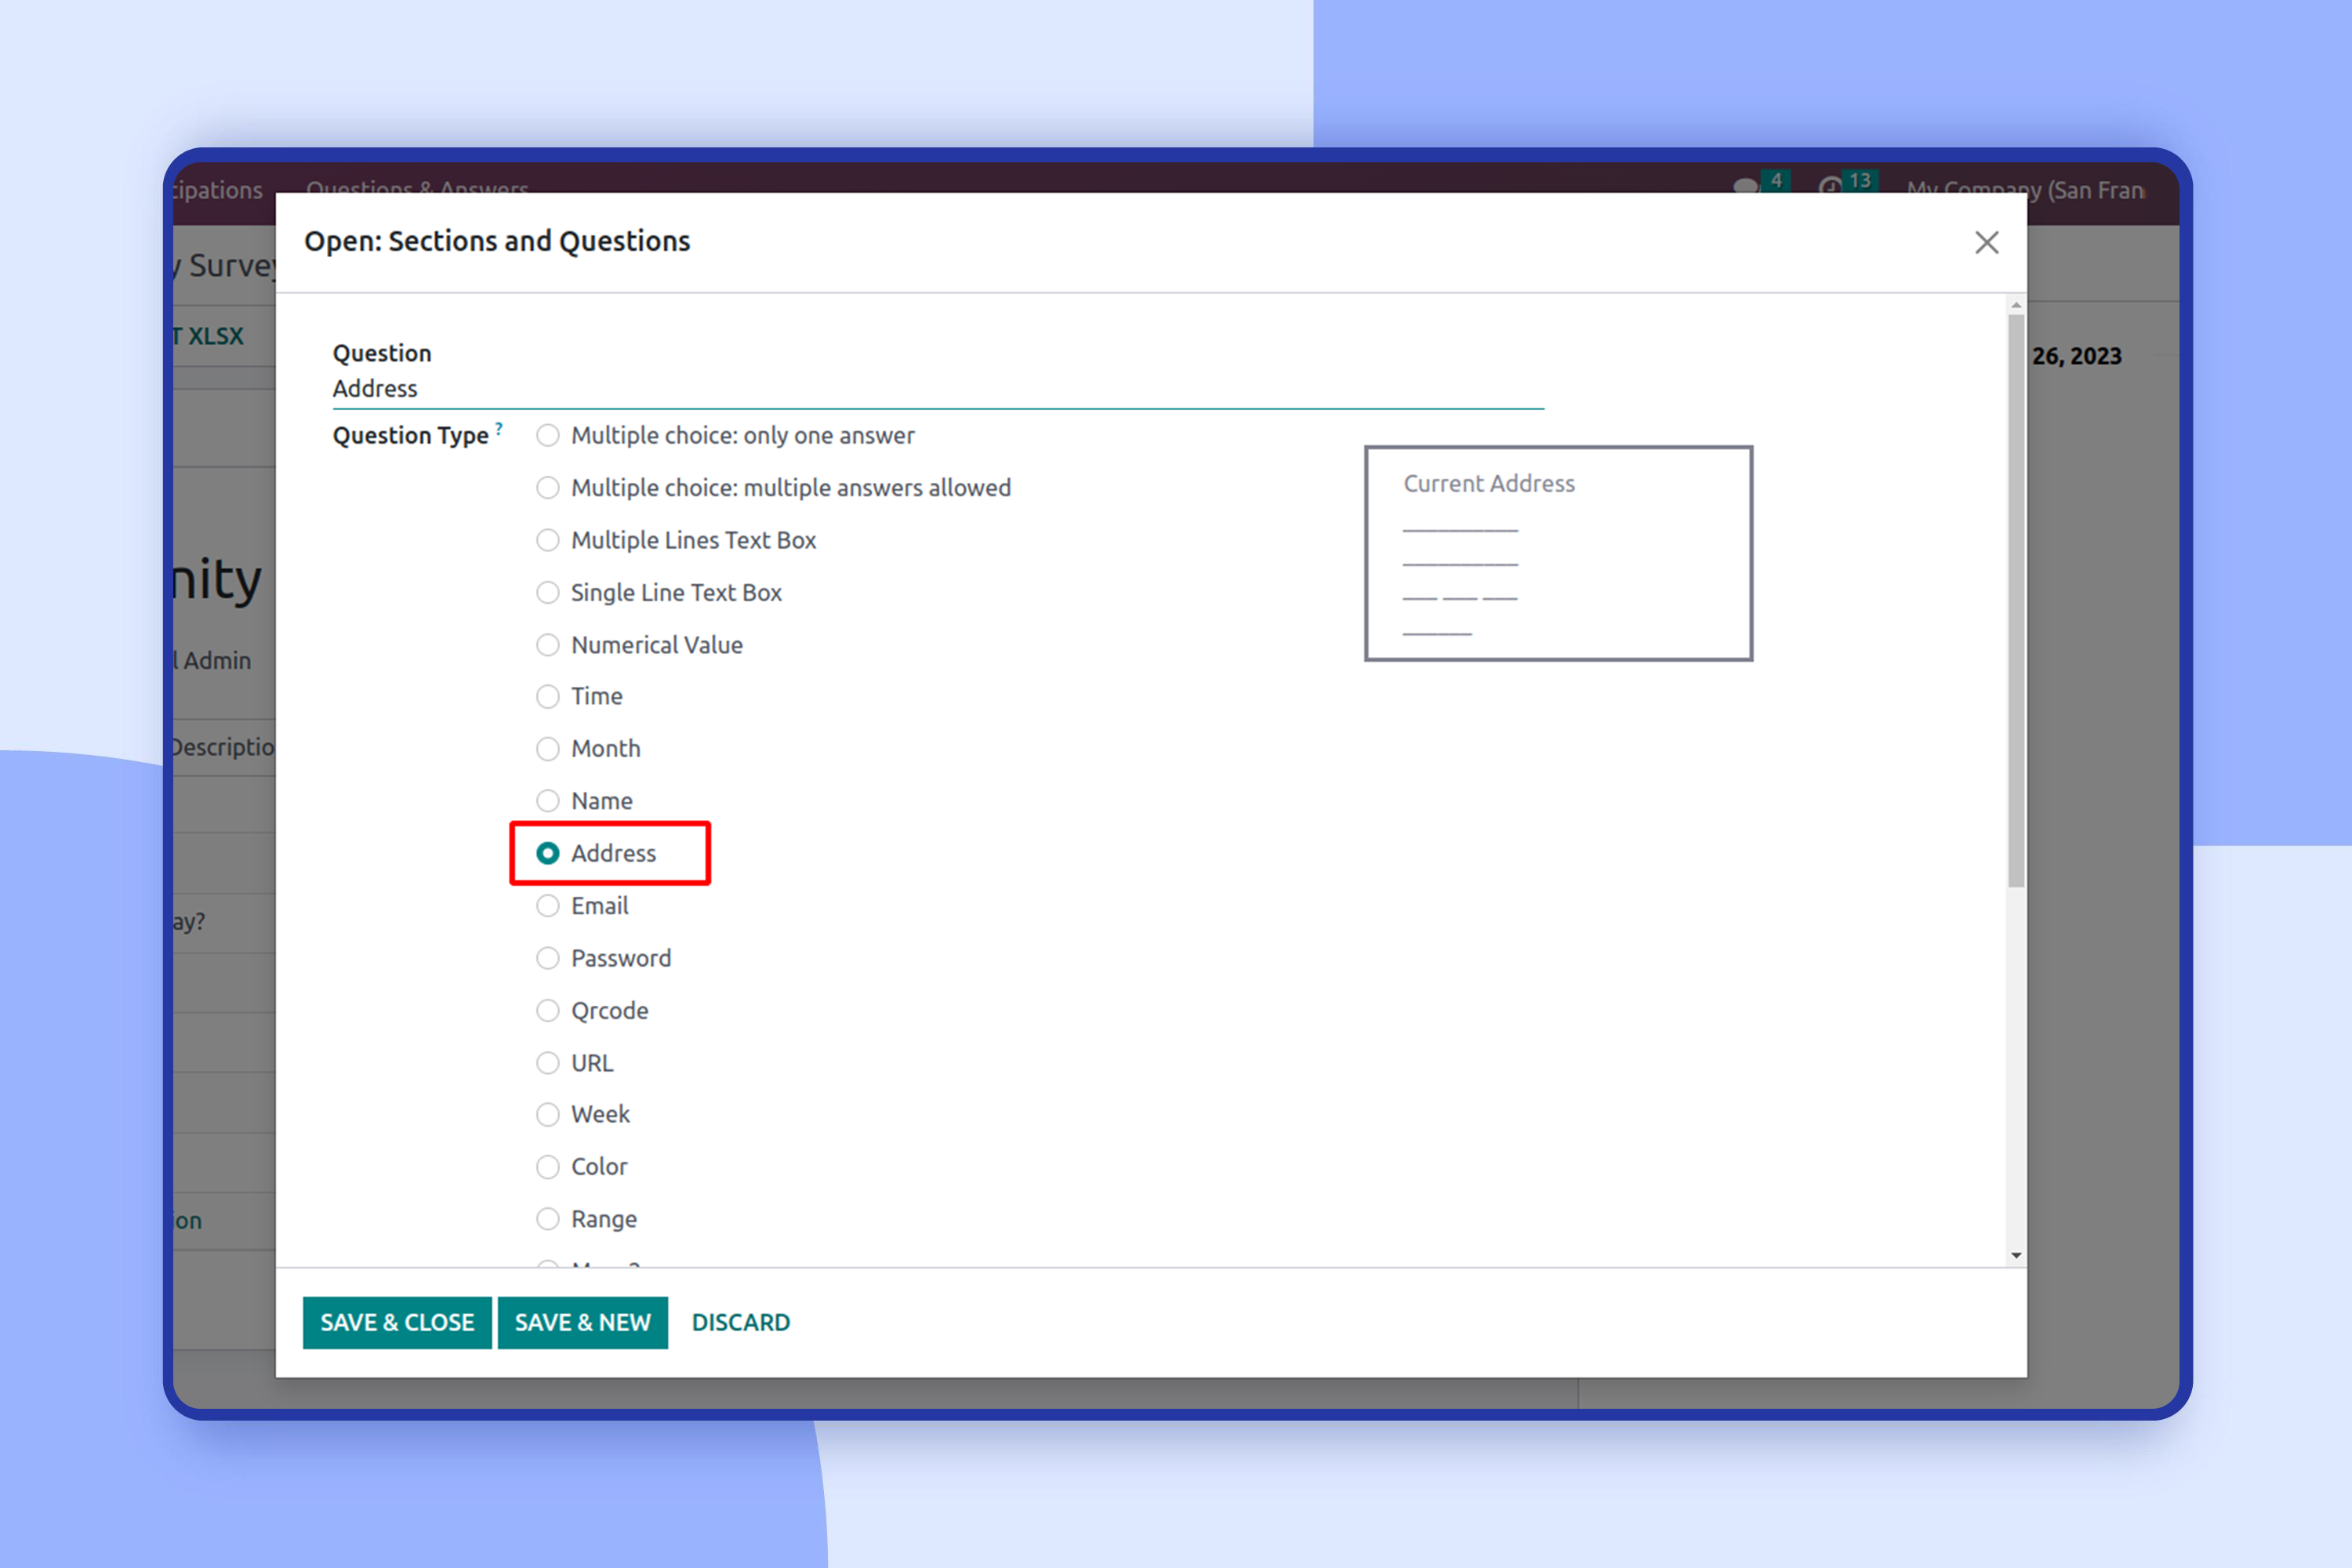
Task: Click the dialog's vertical scrollbar thumb
Action: point(2016,600)
